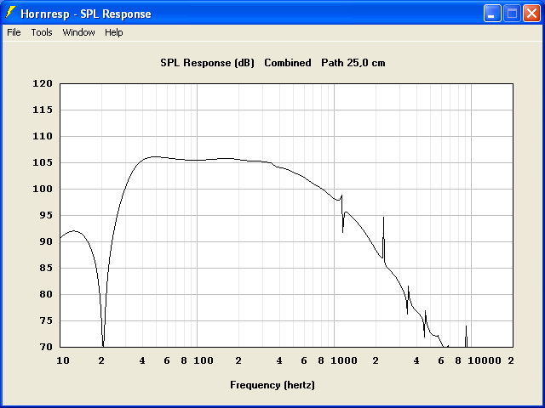Click the sharp notch at 20 Hz
This screenshot has width=545, height=408.
click(103, 343)
